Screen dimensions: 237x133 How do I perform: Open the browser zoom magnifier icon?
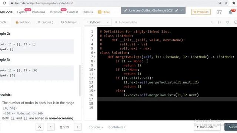pos(220,3)
